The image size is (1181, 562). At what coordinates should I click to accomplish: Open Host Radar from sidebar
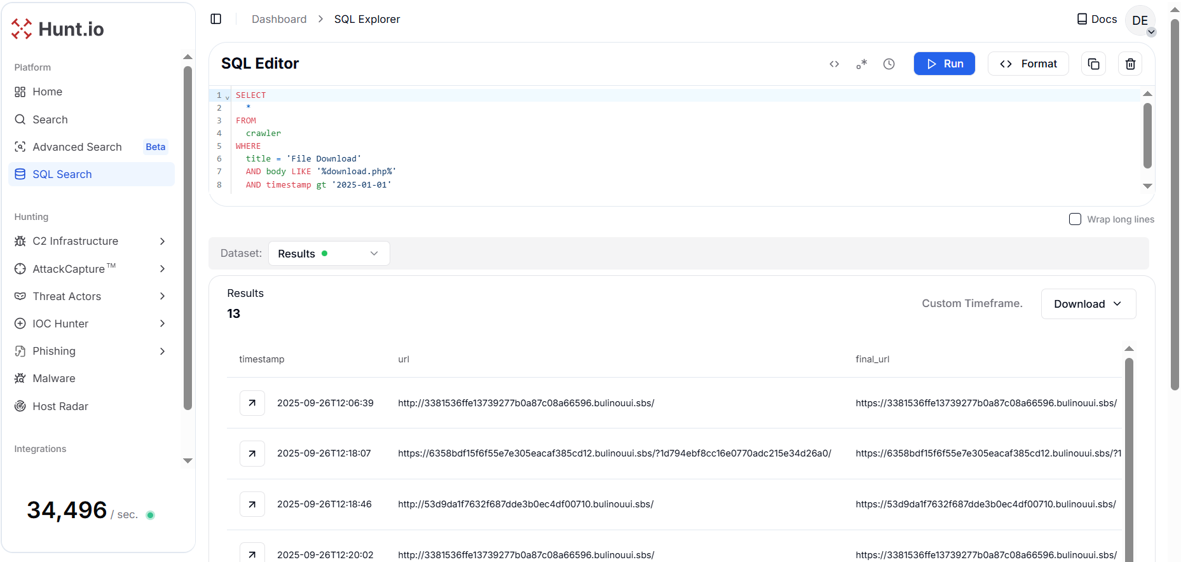(60, 406)
